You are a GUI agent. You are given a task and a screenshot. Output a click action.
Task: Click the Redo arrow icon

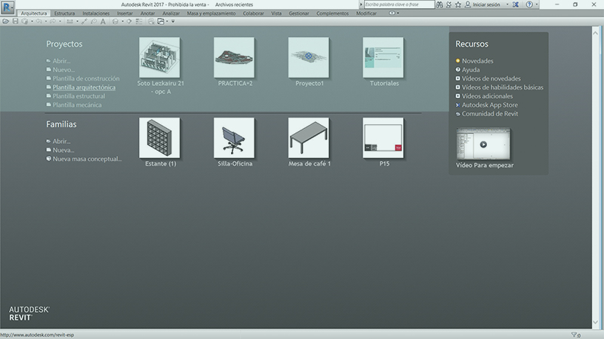click(53, 22)
